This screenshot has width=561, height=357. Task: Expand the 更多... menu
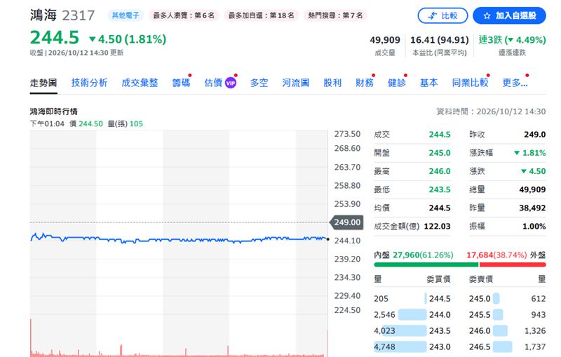[x=515, y=83]
